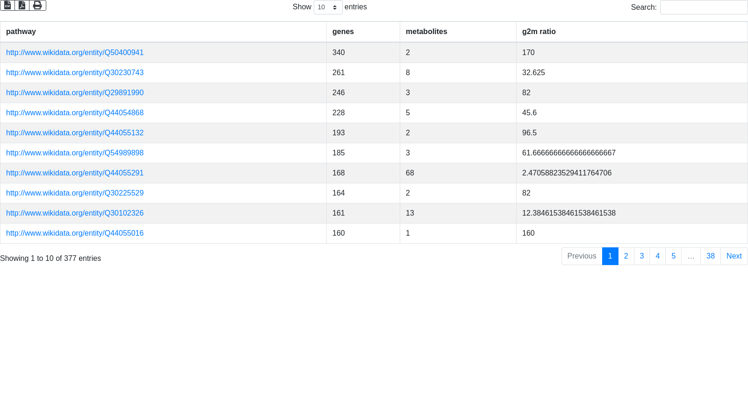Jump to page 3 in pagination
748x420 pixels.
tap(642, 256)
